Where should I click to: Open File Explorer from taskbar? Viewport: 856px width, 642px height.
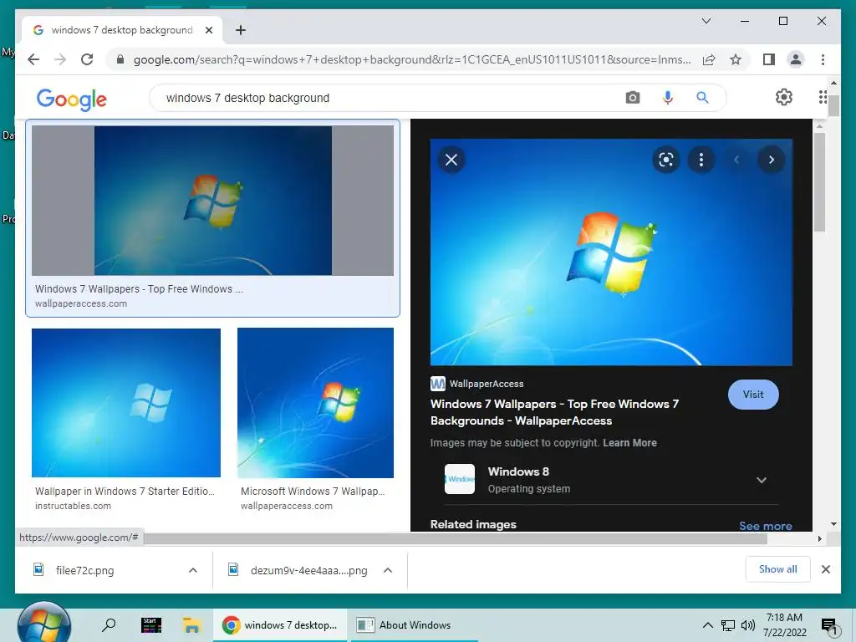click(x=191, y=624)
